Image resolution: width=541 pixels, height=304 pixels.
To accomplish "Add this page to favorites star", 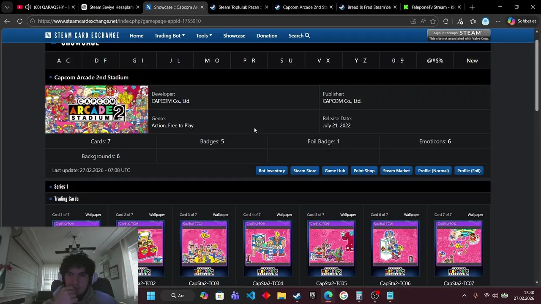I will (433, 21).
